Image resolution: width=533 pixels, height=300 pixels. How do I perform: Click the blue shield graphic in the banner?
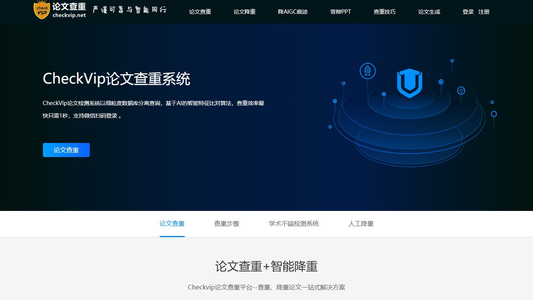point(410,84)
